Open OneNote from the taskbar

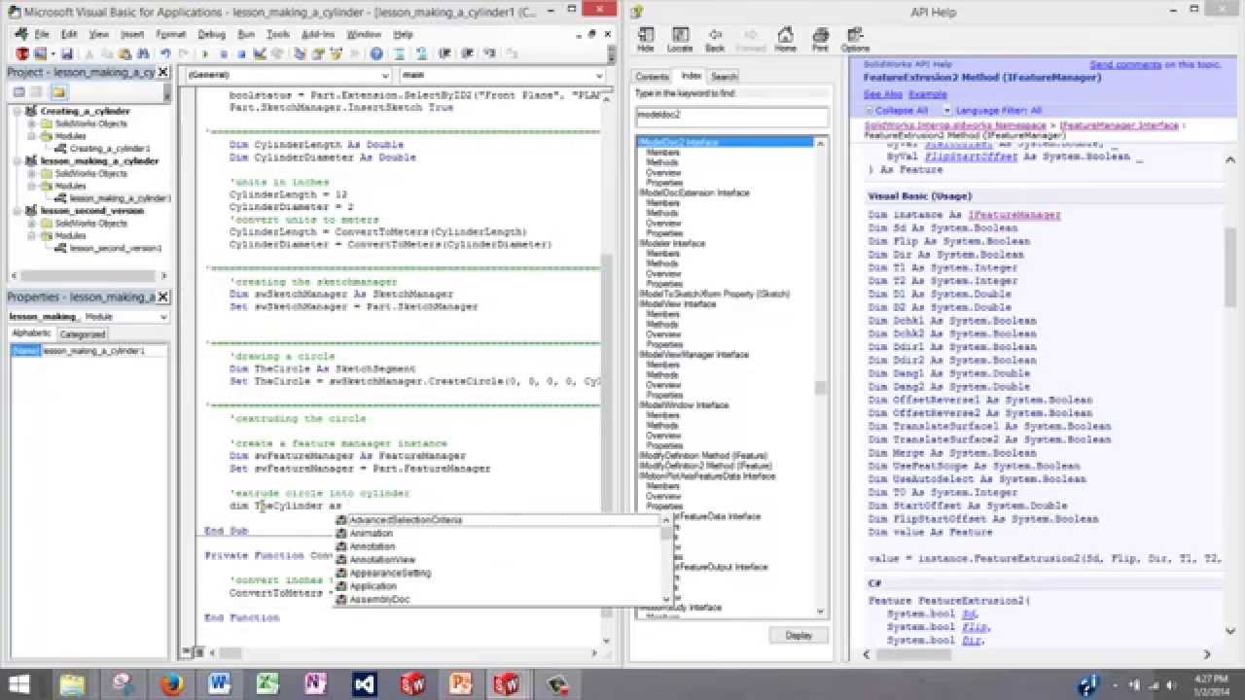(x=316, y=683)
